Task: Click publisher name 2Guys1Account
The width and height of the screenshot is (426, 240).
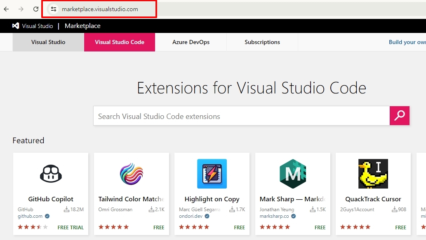Action: pyautogui.click(x=357, y=210)
